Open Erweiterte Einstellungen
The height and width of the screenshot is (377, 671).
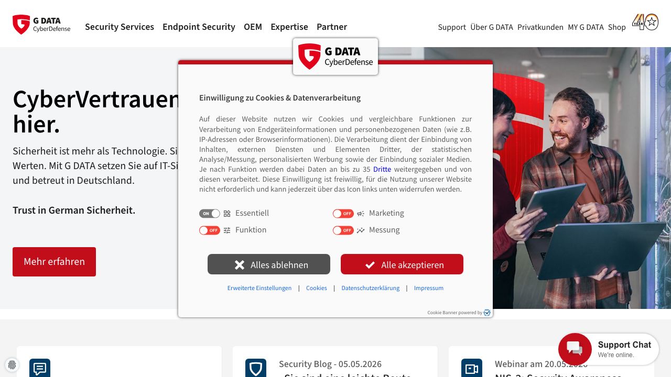259,288
